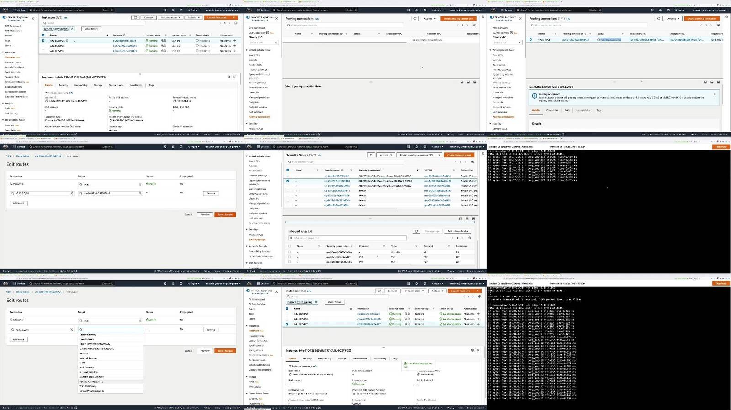Viewport: 731px width, 410px height.
Task: Close the A4L-EC2VPCC instance details pane
Action: pyautogui.click(x=478, y=350)
